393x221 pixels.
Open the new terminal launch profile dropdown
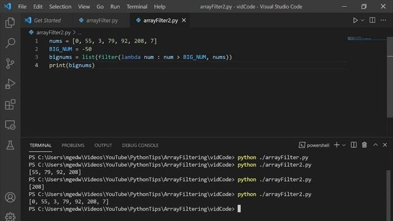[344, 145]
